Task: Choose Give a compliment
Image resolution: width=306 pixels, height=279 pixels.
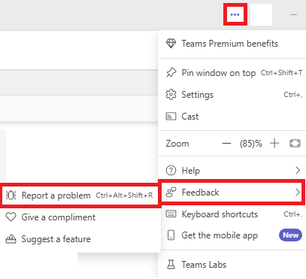Action: 80,217
